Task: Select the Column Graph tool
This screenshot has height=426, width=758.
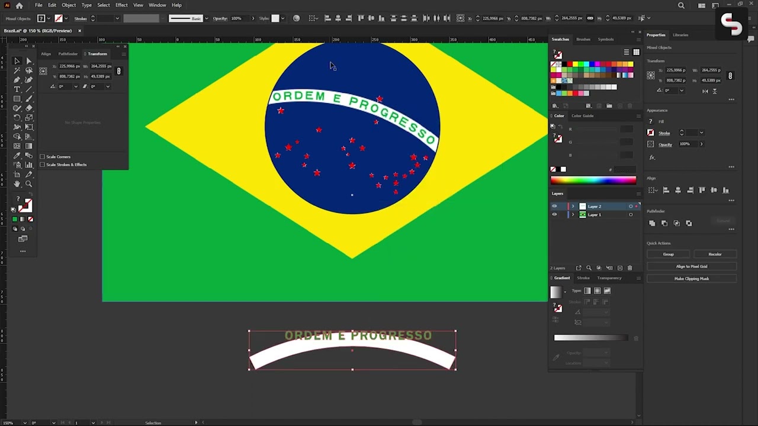Action: point(28,165)
